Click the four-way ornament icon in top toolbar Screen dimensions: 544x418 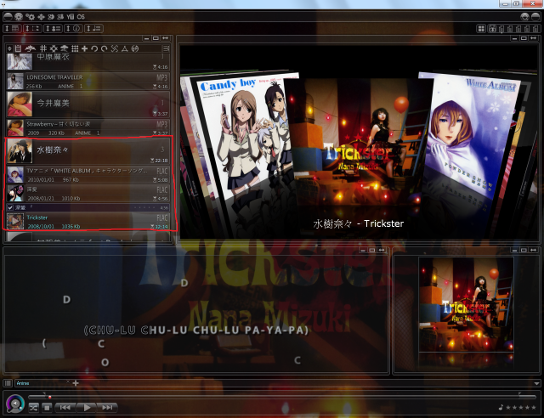click(42, 17)
